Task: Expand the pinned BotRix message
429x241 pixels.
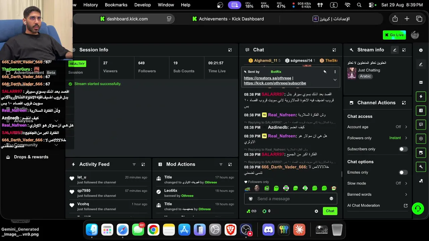Action: pos(335,80)
